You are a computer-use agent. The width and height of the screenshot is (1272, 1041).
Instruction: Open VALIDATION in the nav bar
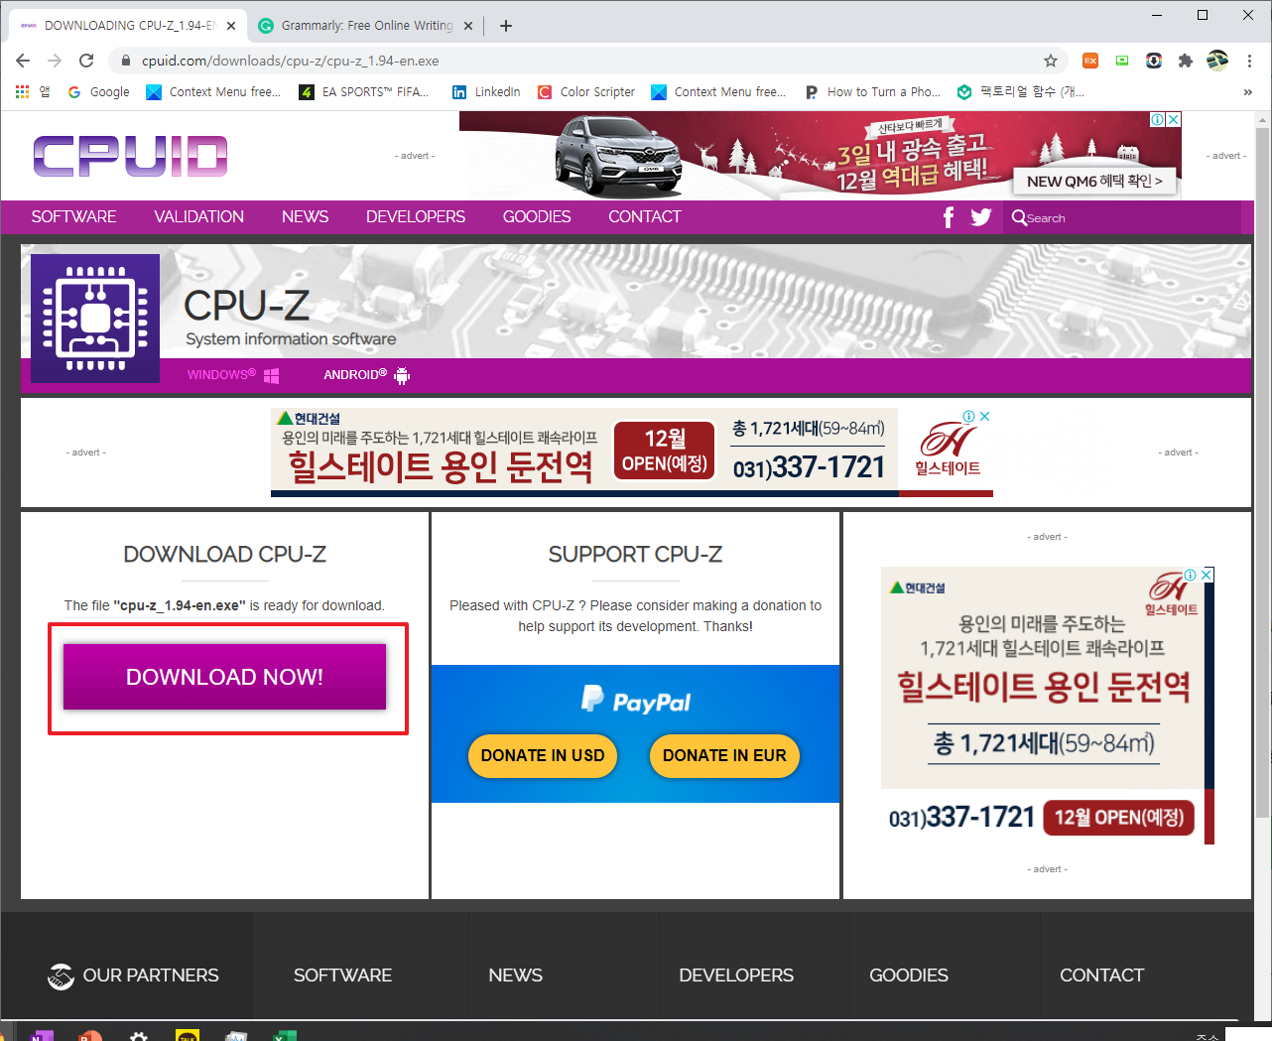(198, 217)
